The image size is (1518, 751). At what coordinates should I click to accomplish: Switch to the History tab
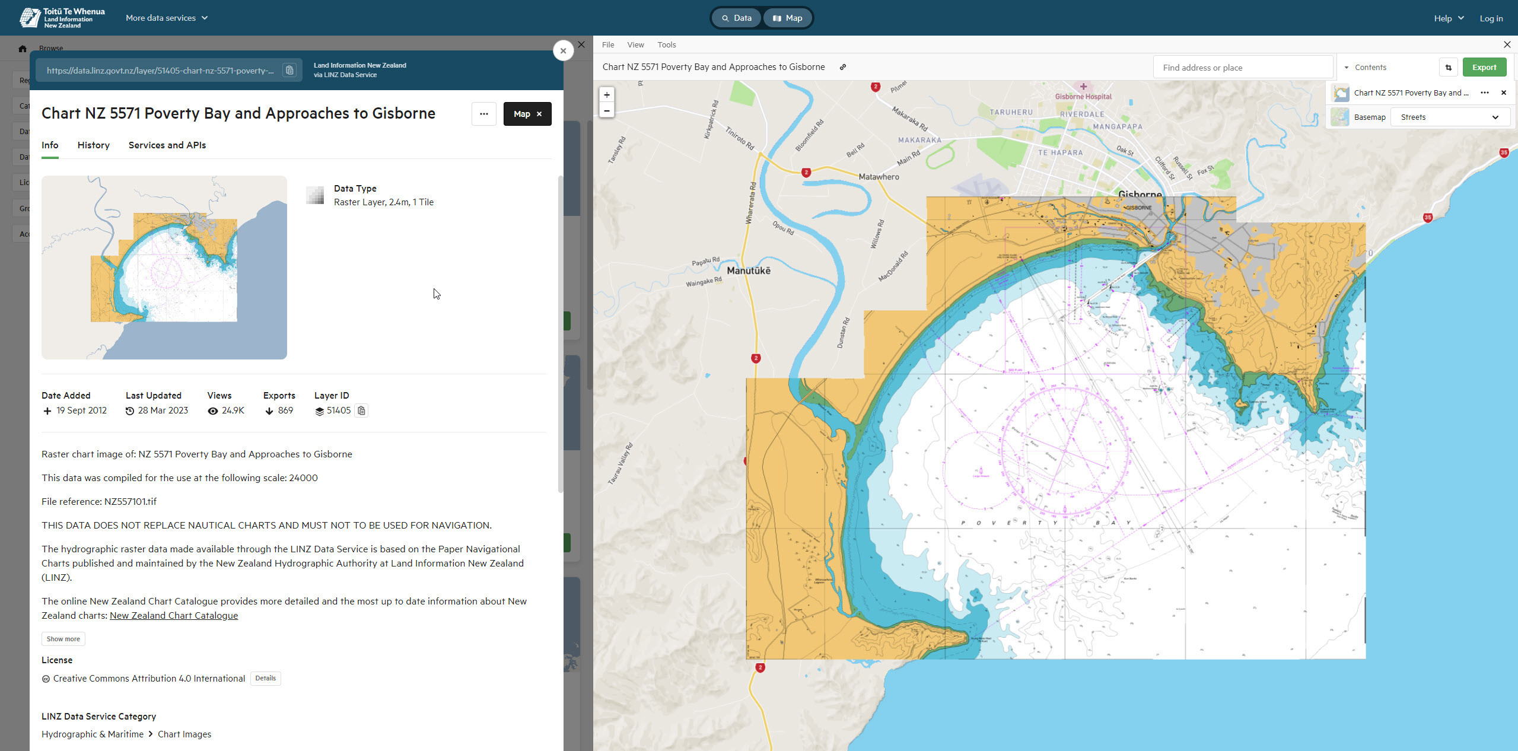click(93, 145)
